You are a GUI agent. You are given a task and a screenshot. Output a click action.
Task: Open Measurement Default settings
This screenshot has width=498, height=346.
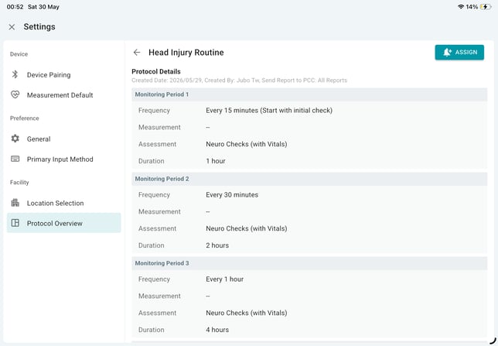(x=64, y=95)
